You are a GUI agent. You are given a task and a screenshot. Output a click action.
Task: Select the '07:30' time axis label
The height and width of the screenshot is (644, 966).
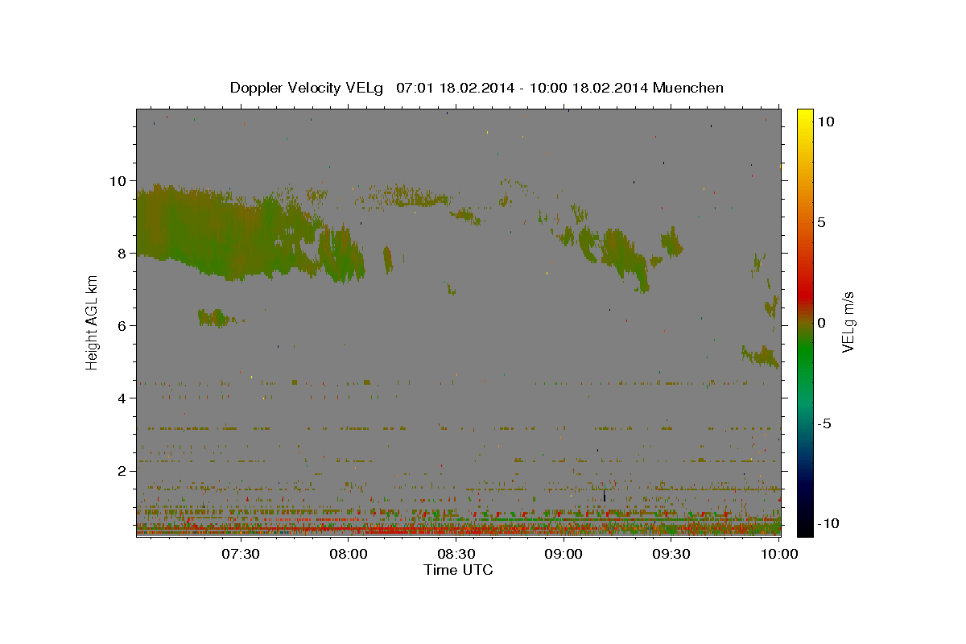(240, 555)
